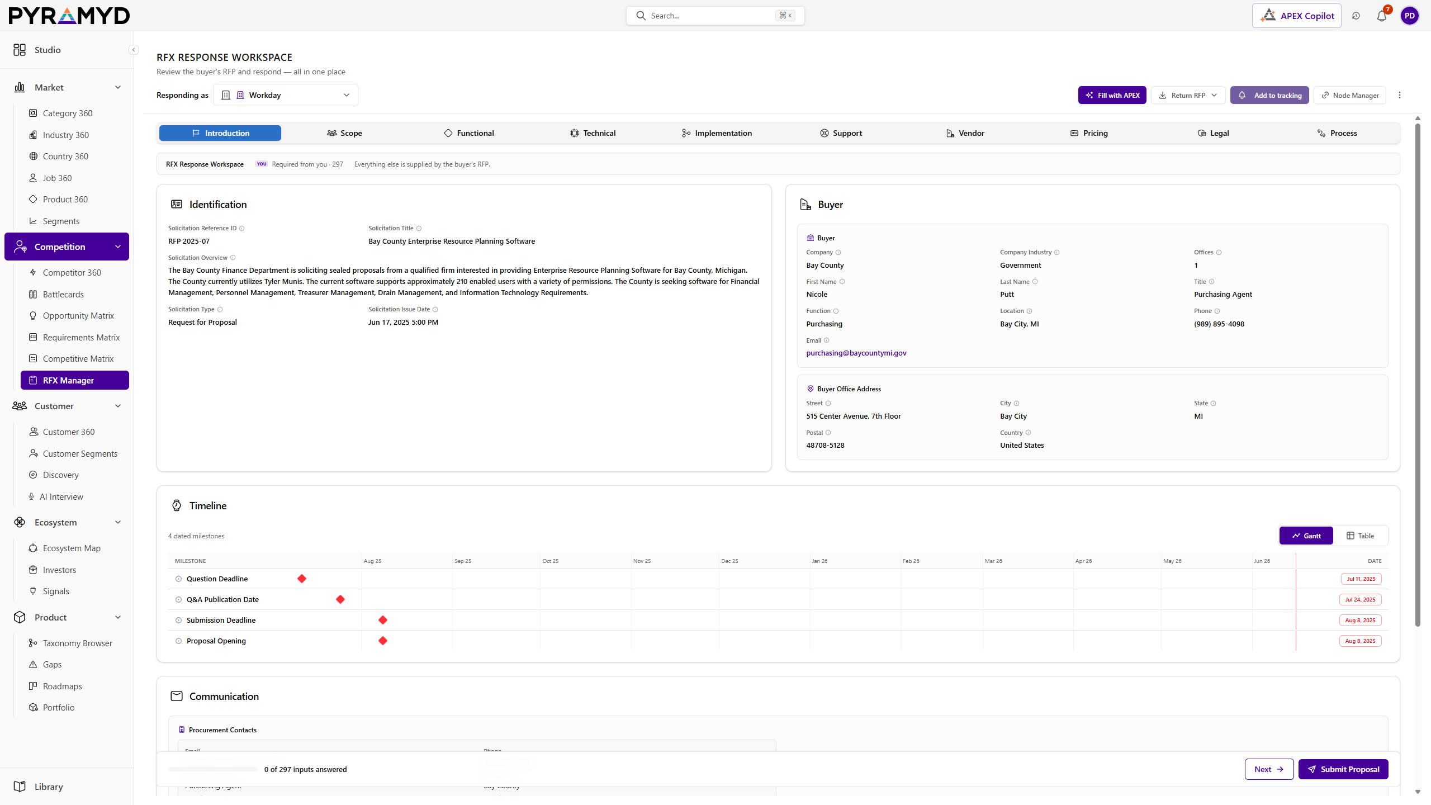
Task: Collapse the Market section
Action: click(x=118, y=87)
